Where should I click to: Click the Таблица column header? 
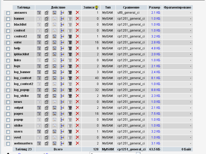24,7
